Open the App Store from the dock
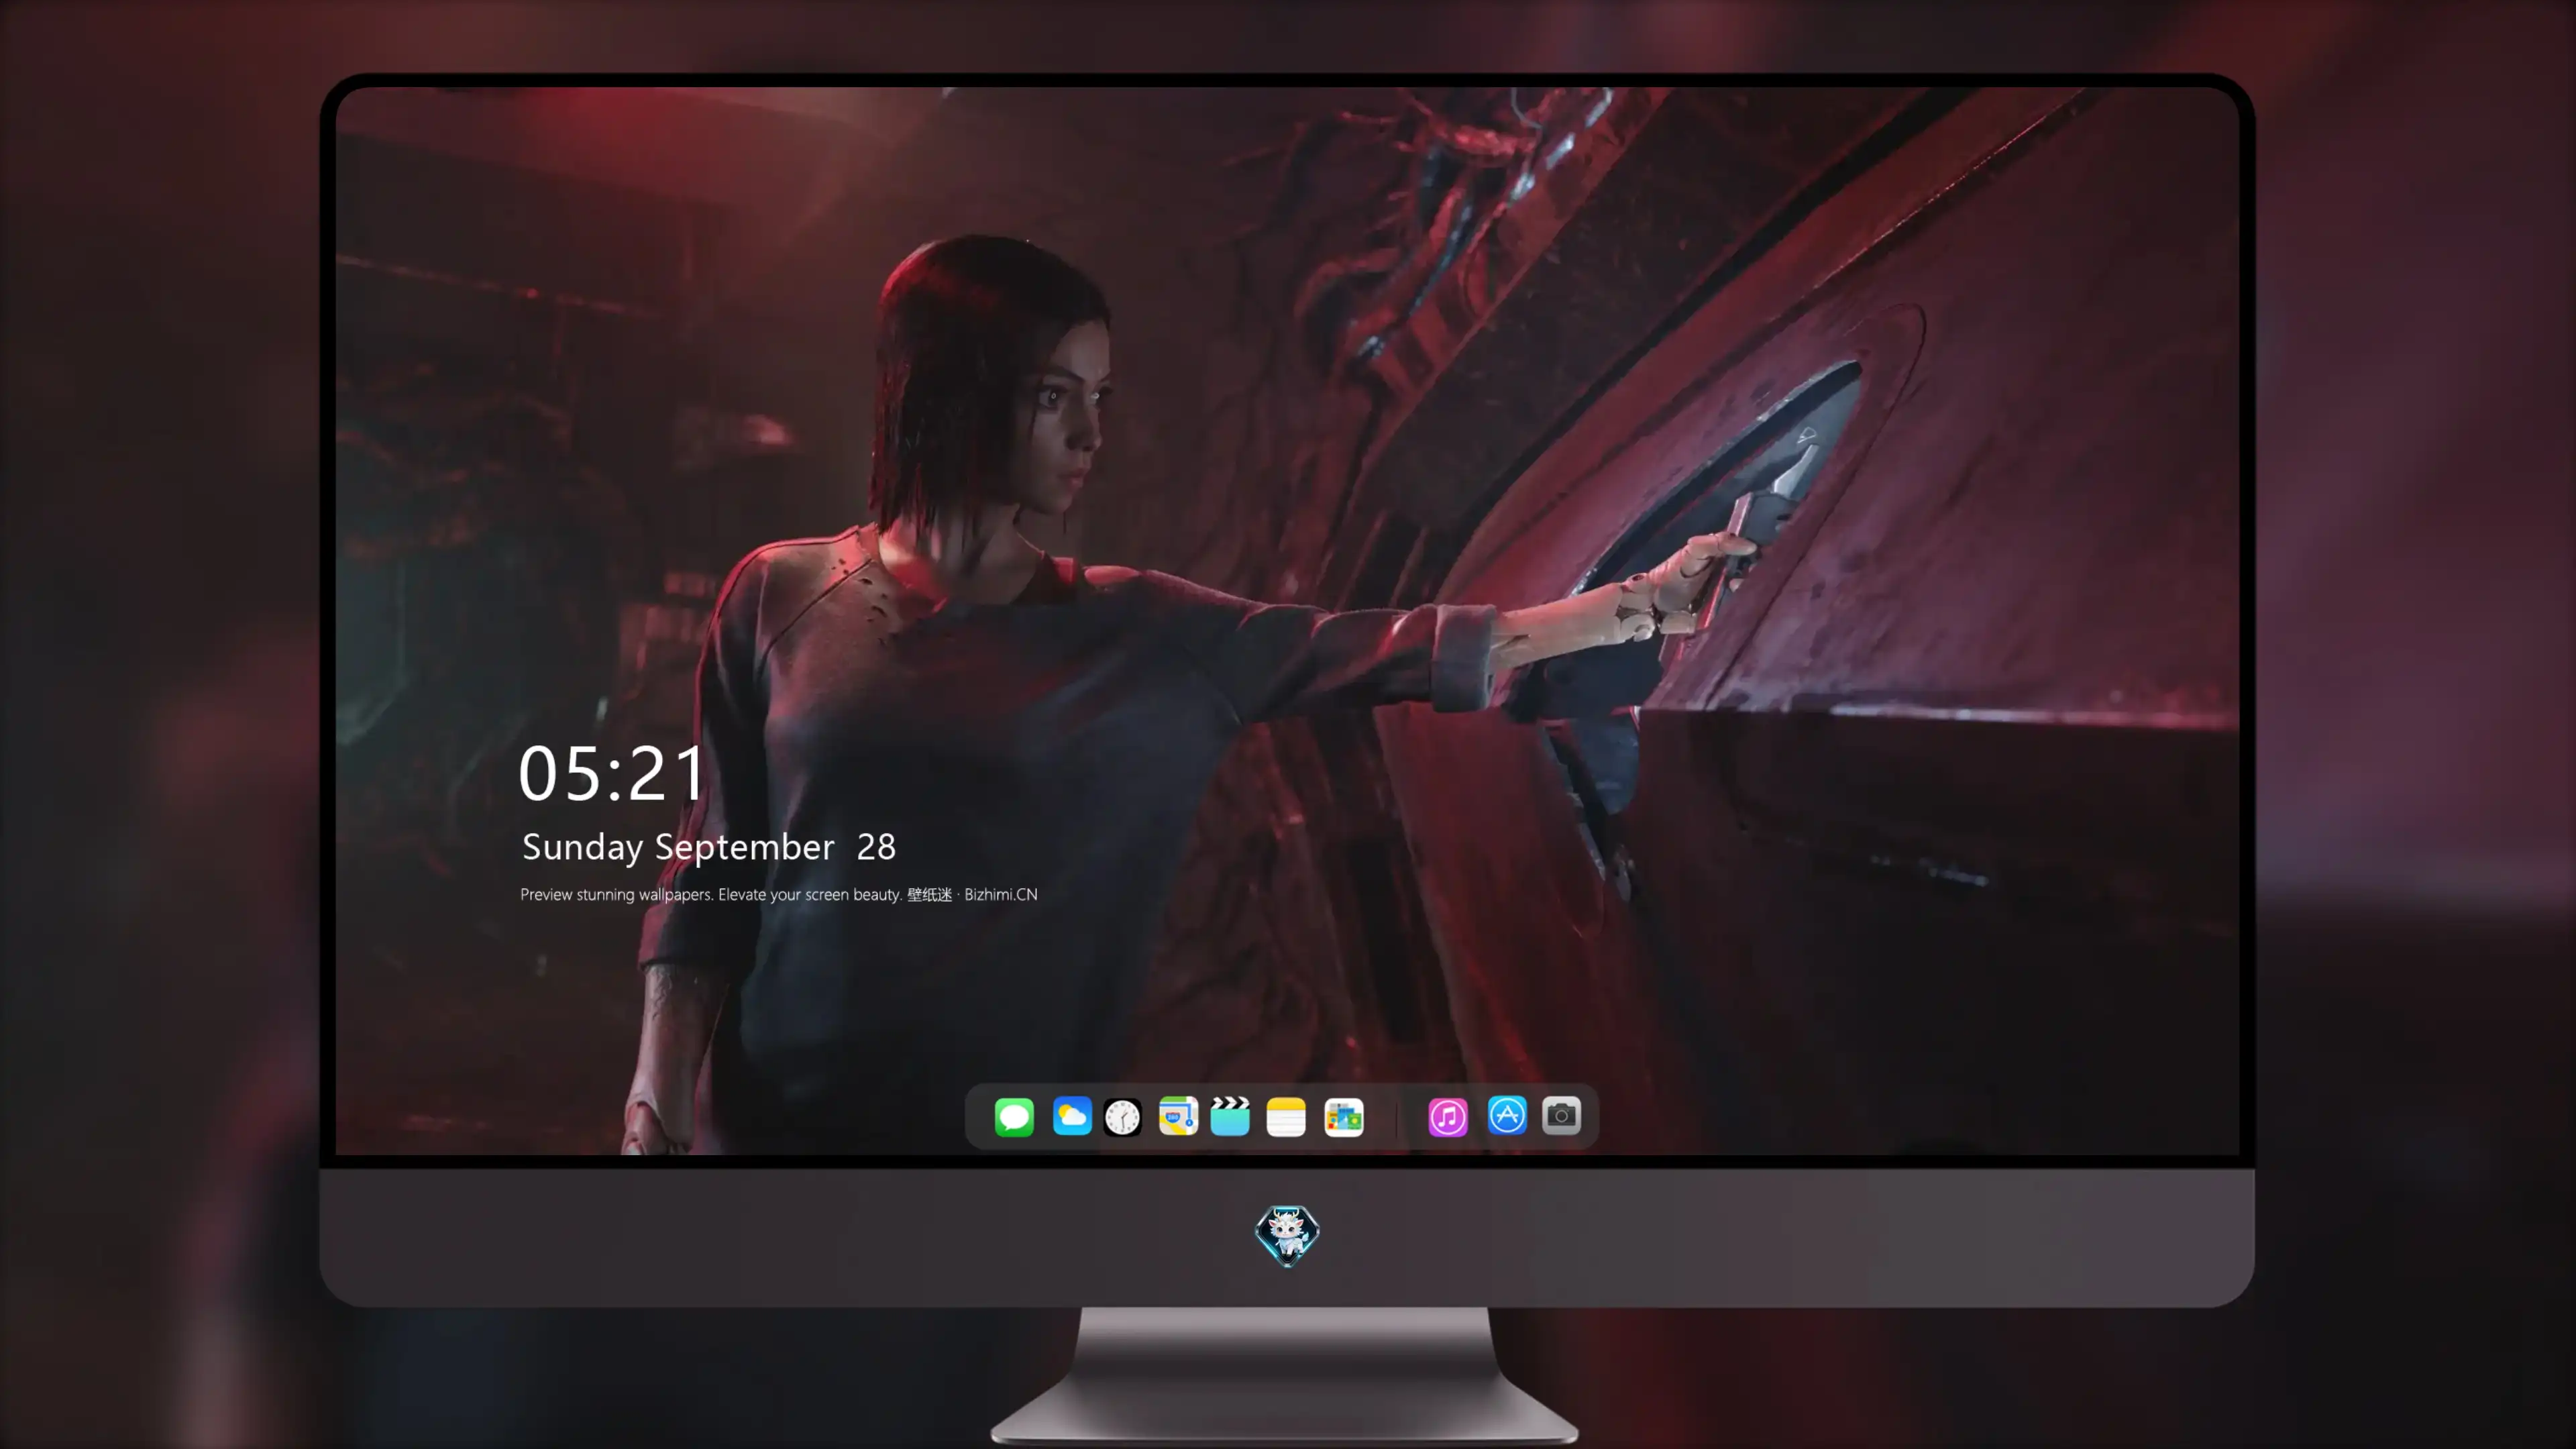 (1507, 1116)
